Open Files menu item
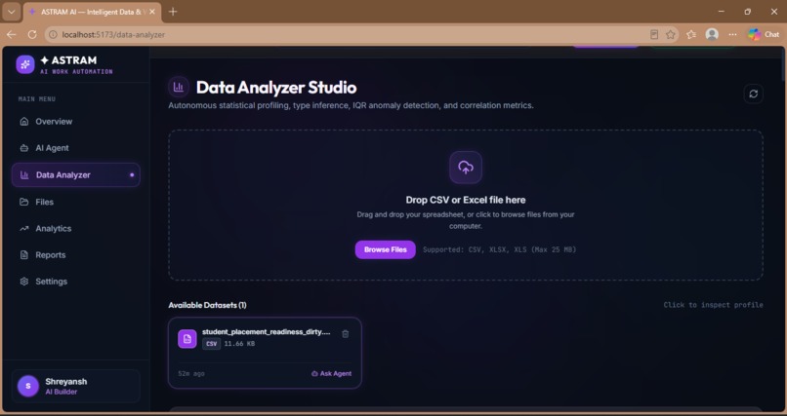 point(76,202)
